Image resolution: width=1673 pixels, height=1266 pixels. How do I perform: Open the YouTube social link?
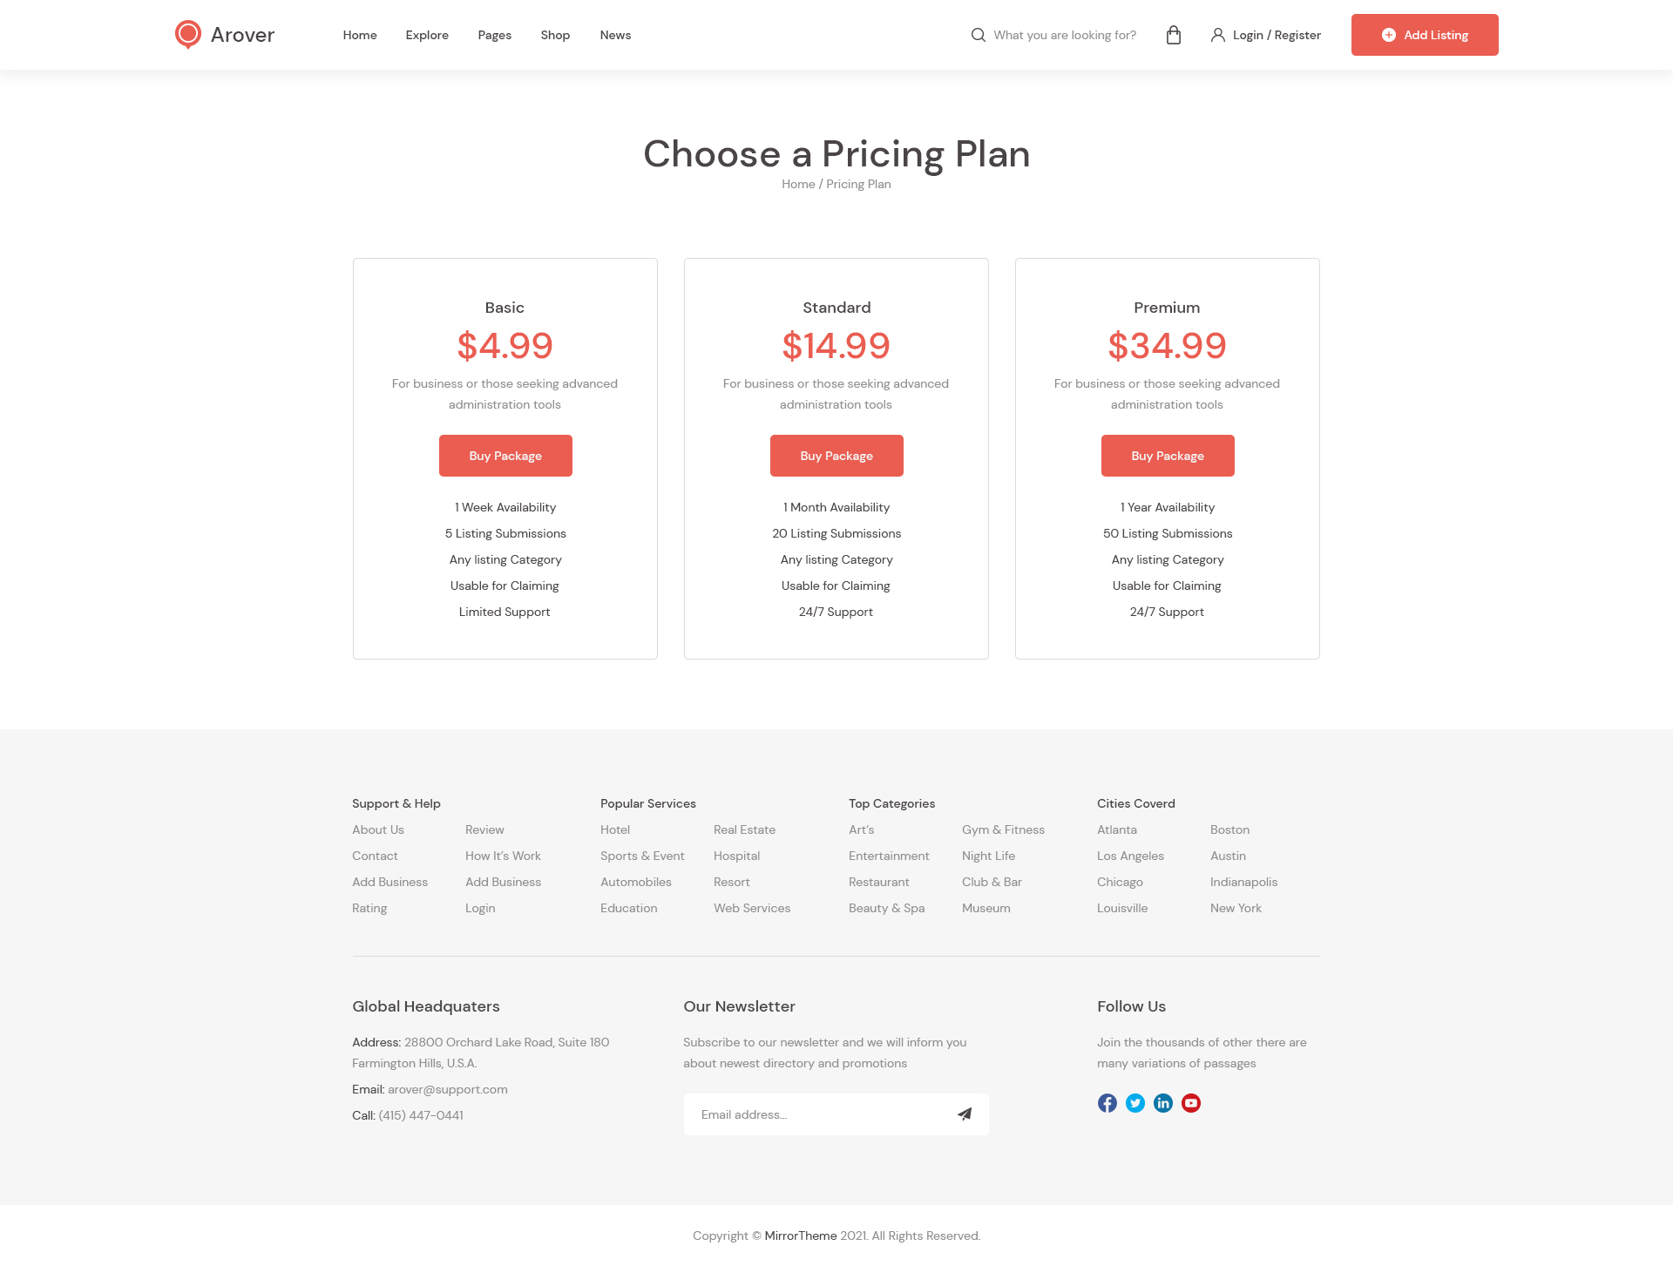pos(1191,1103)
